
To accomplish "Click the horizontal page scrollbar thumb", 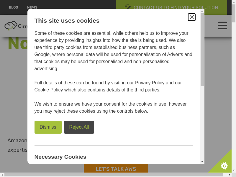I will pos(114,175).
